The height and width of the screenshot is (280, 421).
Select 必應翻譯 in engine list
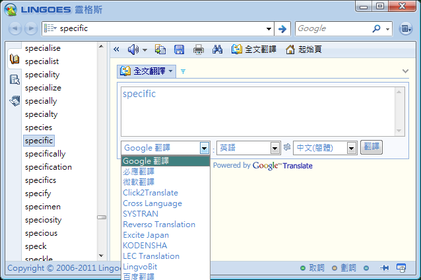click(x=166, y=172)
